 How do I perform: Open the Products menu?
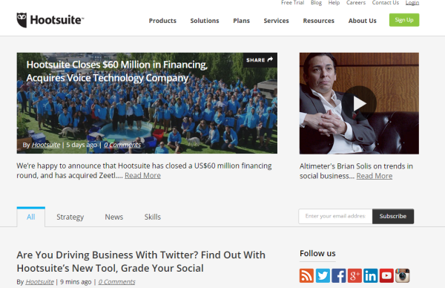(162, 21)
